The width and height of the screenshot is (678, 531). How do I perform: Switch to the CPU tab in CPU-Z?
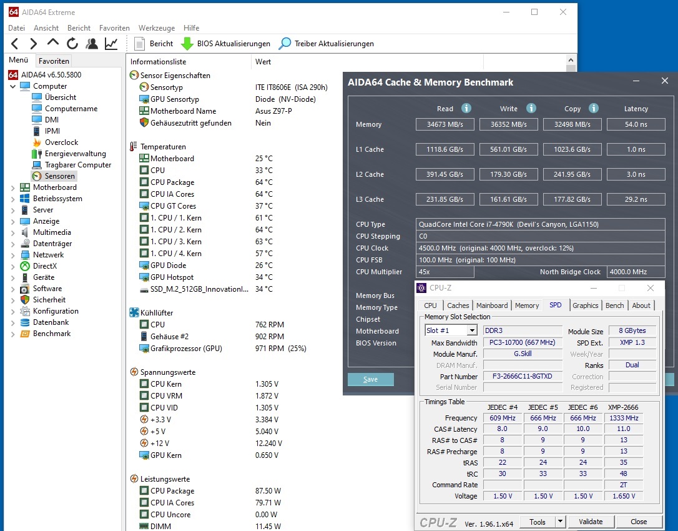pos(430,305)
